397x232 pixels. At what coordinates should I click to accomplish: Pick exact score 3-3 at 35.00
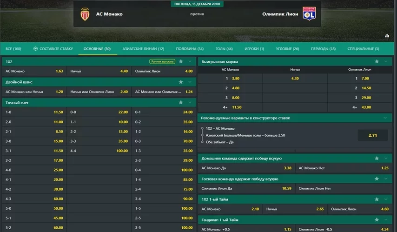coord(99,141)
